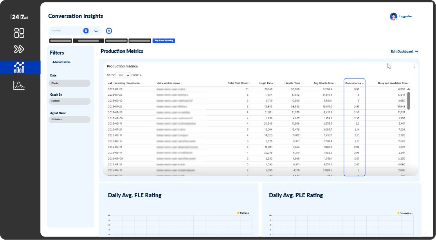Open the dashboard grid icon in sidebar
The image size is (436, 240).
tap(19, 33)
